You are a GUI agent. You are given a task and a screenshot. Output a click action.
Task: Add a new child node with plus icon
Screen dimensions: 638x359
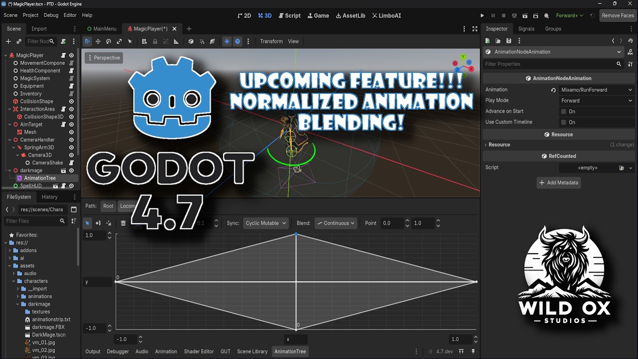coord(8,41)
